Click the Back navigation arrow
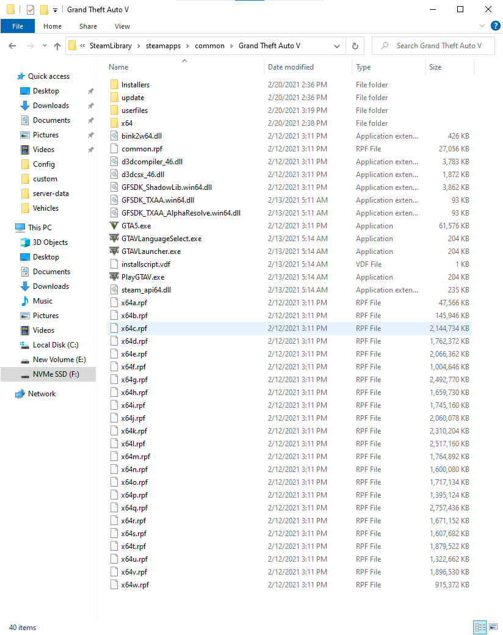This screenshot has width=503, height=635. [x=13, y=46]
